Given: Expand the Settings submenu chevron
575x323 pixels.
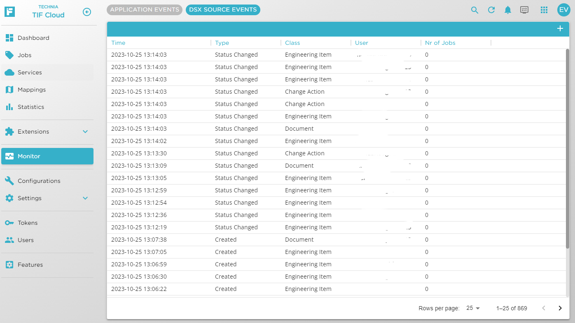Looking at the screenshot, I should pos(85,198).
